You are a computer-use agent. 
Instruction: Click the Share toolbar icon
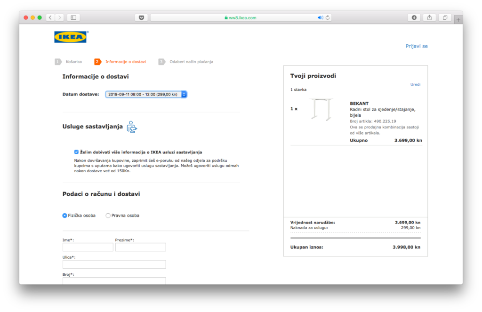coord(429,17)
